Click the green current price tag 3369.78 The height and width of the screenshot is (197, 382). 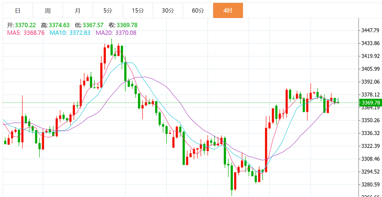click(x=370, y=103)
